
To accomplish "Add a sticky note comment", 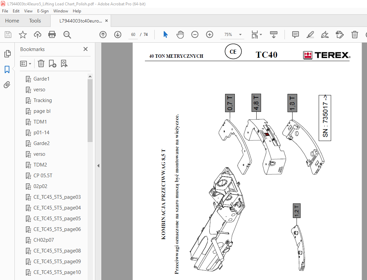I will (296, 35).
